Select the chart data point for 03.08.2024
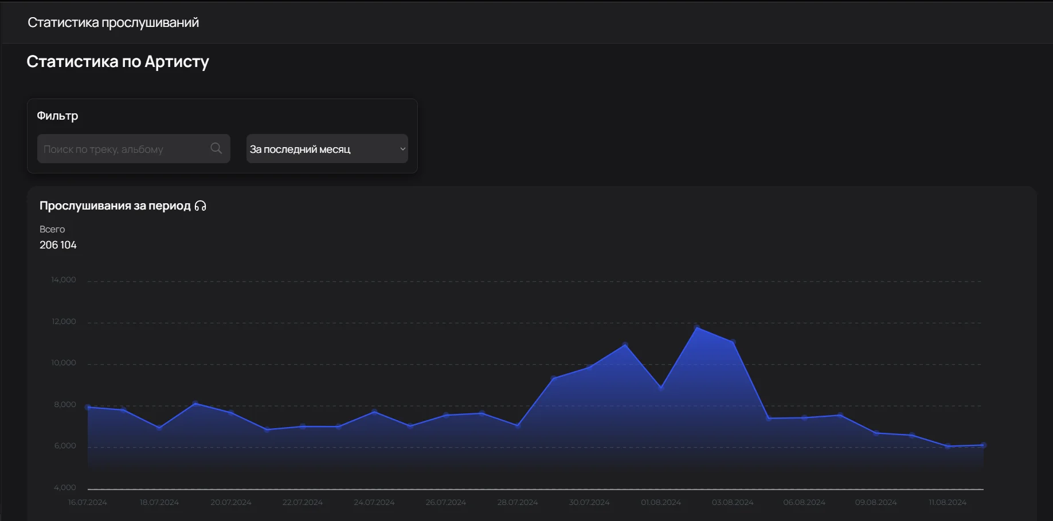1053x521 pixels. tap(733, 342)
